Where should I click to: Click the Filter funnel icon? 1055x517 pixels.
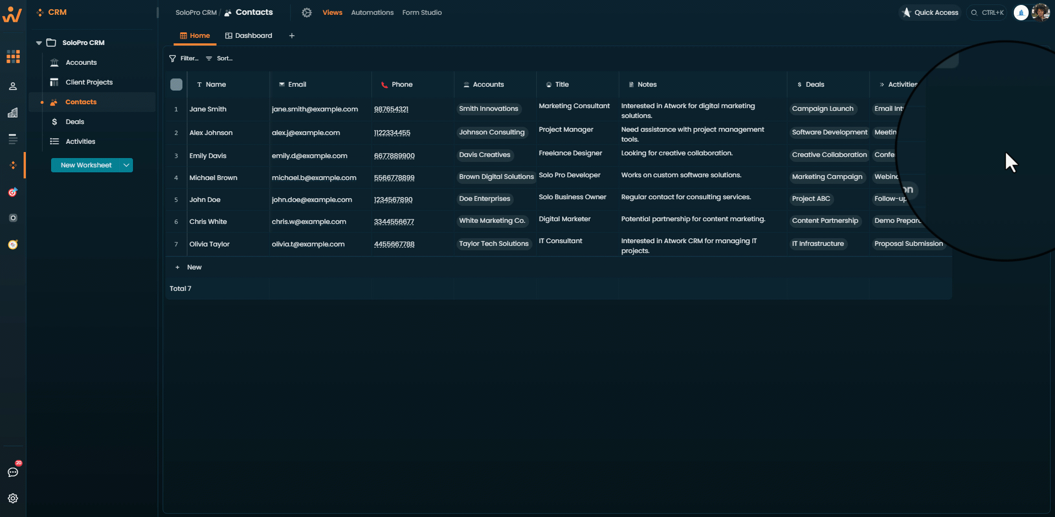(x=173, y=58)
